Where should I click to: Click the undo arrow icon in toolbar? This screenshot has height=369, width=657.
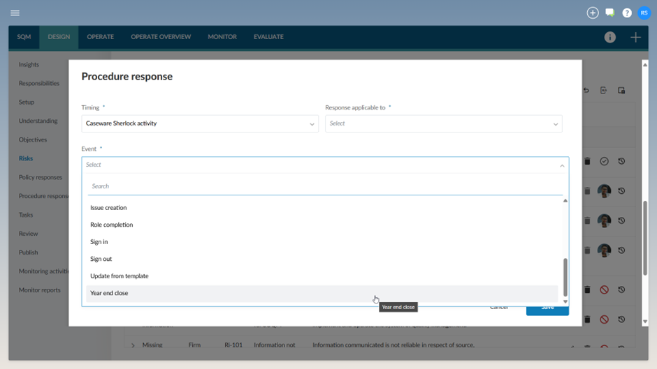point(586,91)
